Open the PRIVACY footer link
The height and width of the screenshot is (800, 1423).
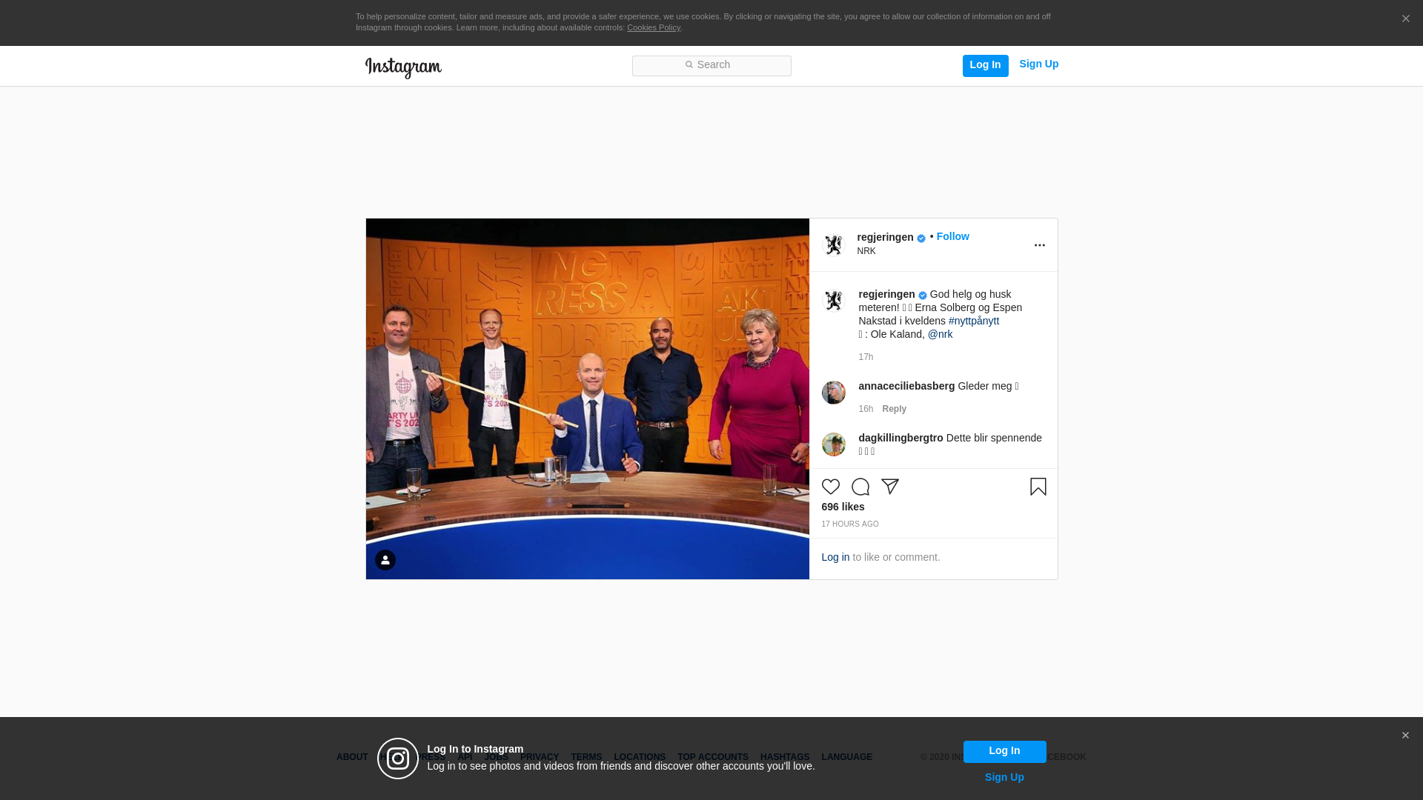coord(540,758)
